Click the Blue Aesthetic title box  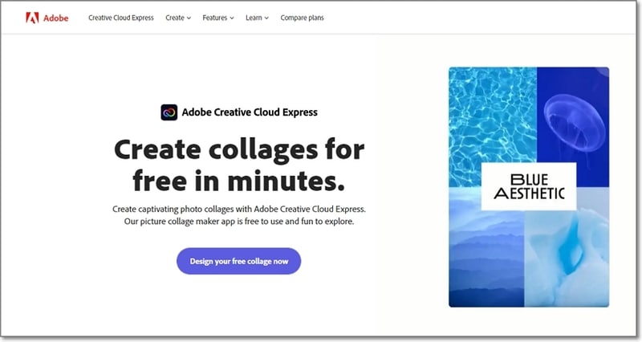tap(529, 186)
